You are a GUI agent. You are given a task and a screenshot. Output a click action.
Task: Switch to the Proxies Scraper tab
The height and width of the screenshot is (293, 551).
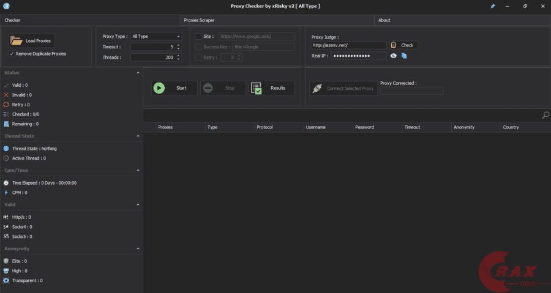(x=199, y=20)
